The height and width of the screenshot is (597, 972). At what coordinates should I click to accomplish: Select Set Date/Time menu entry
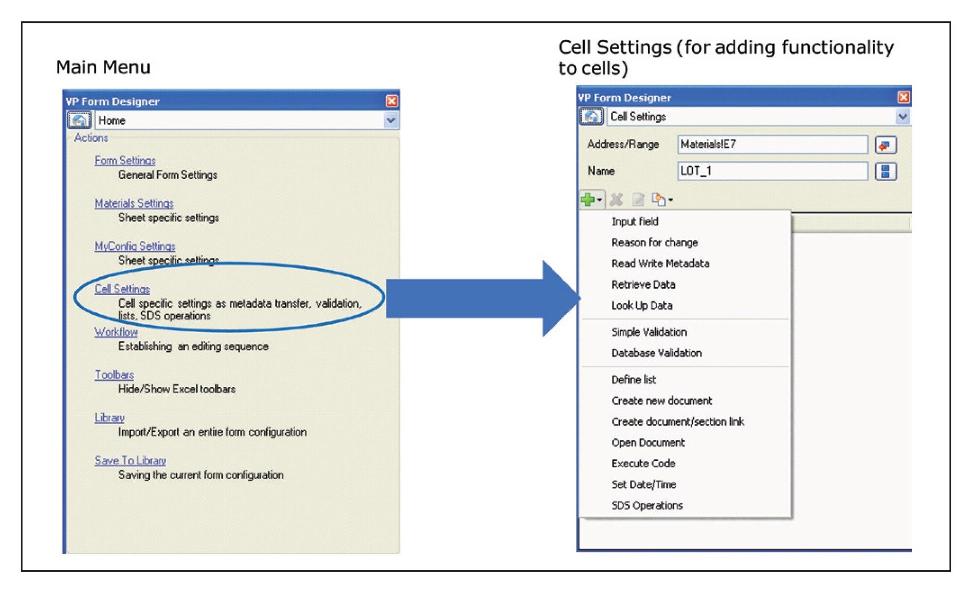tap(643, 484)
